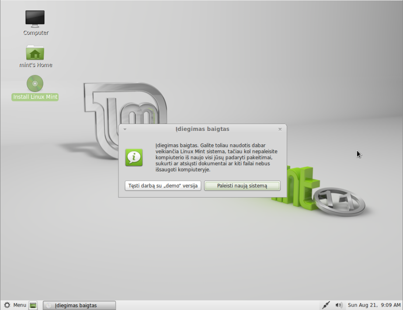Click the info speech bubble icon in dialog
The image size is (403, 310).
[134, 157]
